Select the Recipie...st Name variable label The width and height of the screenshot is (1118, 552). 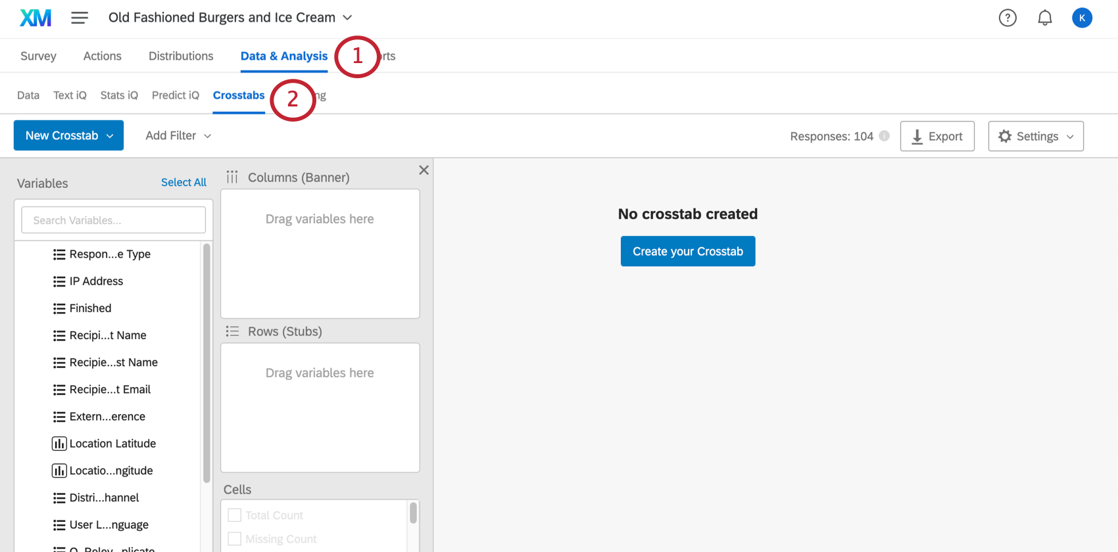point(114,363)
